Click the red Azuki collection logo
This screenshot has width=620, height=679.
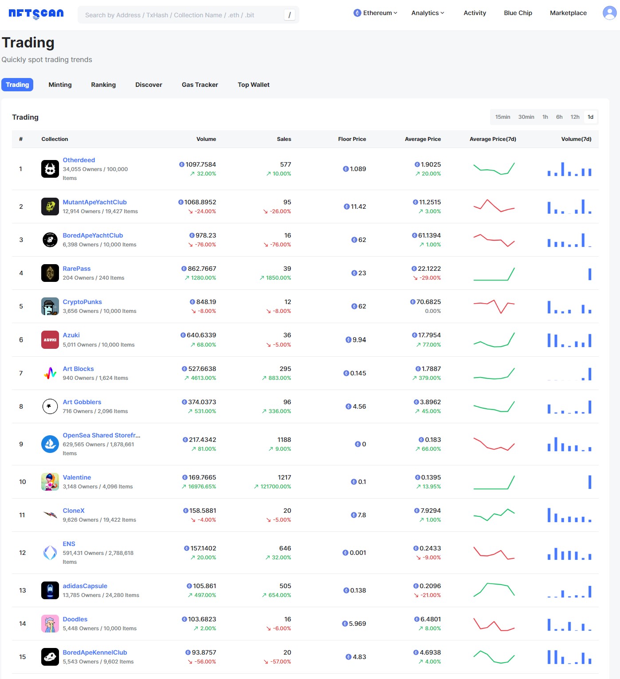tap(50, 340)
